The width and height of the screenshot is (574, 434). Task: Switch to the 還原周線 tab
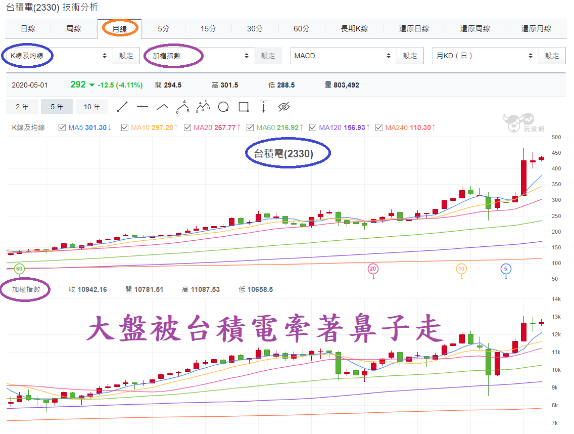coord(475,29)
